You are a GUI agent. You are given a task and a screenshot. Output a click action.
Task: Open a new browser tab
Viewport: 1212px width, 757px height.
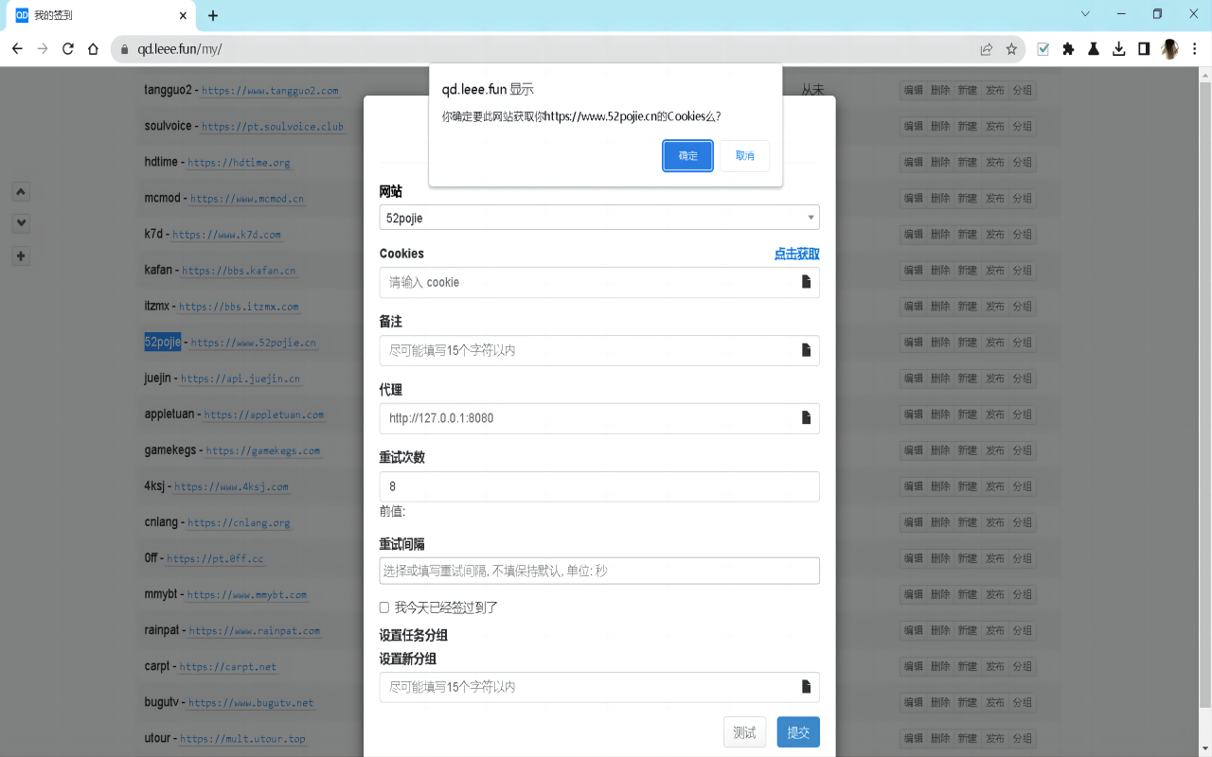[x=213, y=15]
